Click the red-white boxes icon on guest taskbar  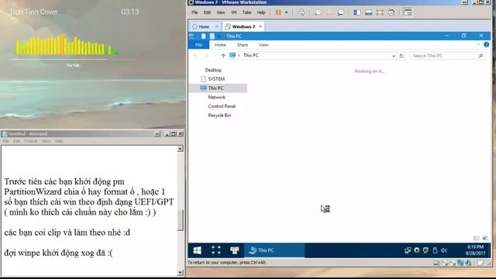(x=235, y=250)
